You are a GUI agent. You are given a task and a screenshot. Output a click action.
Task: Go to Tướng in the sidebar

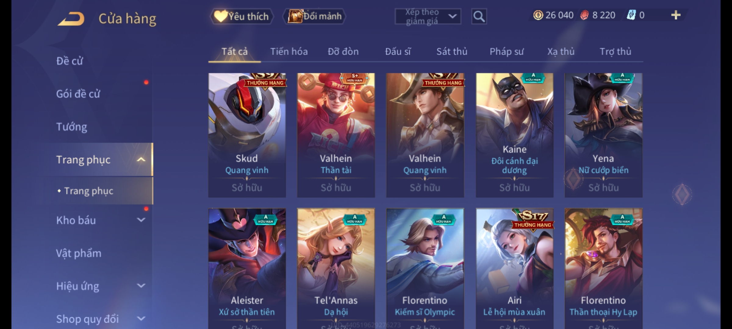click(x=71, y=127)
